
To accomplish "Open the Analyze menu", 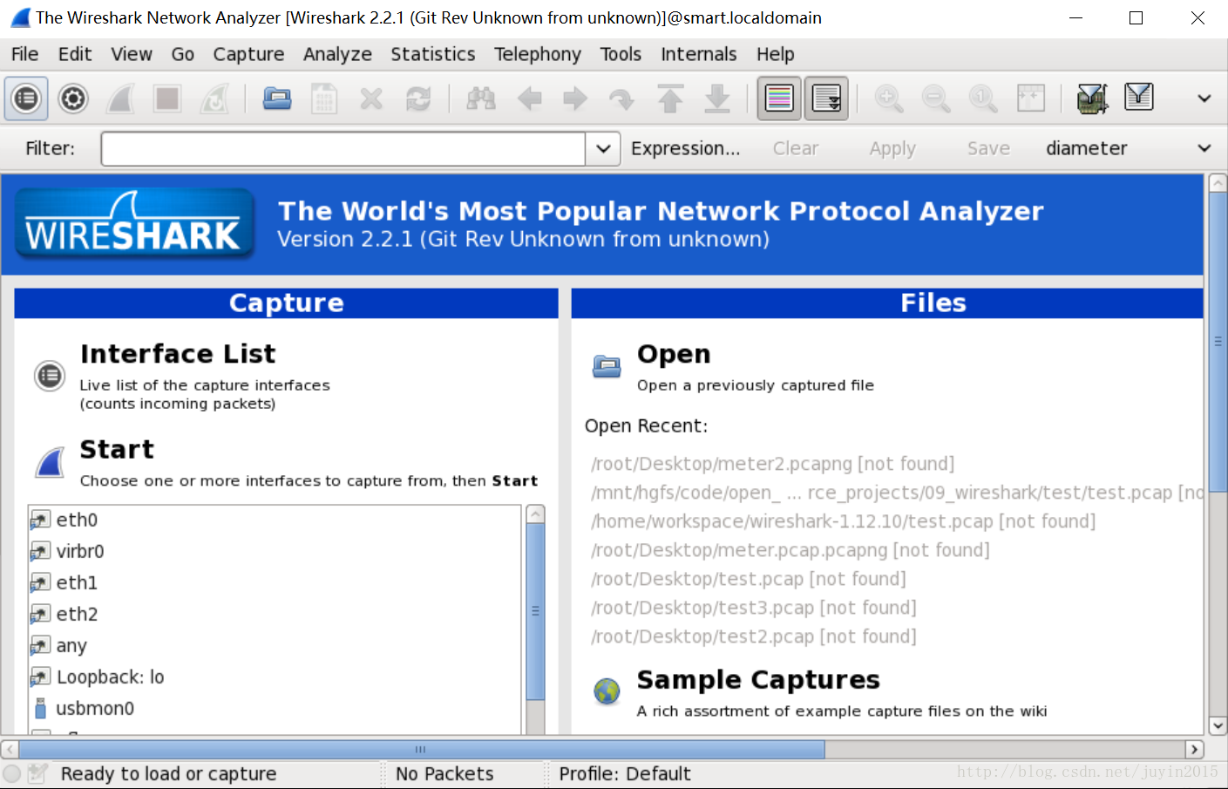I will coord(337,54).
